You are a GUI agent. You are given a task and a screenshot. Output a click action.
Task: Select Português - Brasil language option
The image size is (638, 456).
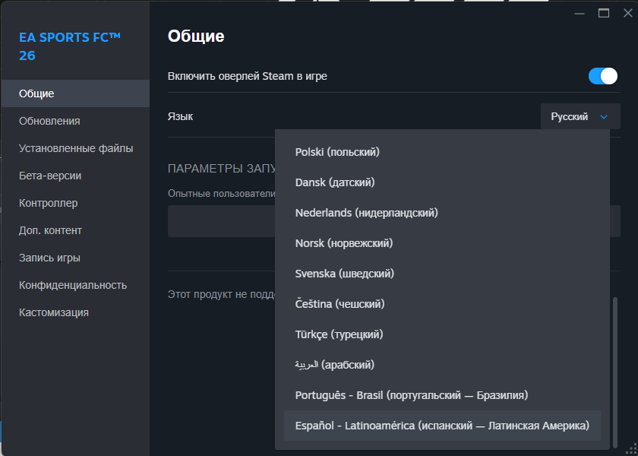coord(411,395)
